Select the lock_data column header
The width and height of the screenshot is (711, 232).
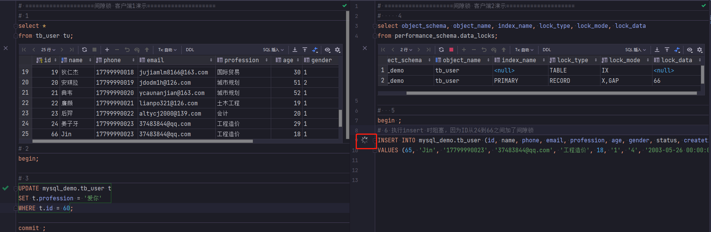[x=677, y=60]
